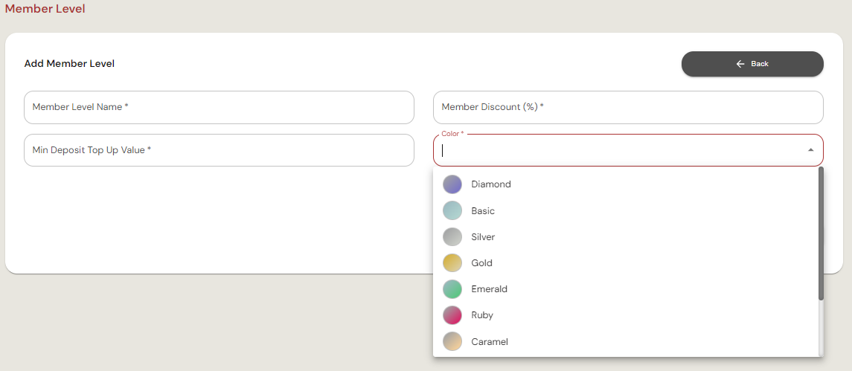Select the Silver option text
Image resolution: width=852 pixels, height=371 pixels.
(483, 237)
